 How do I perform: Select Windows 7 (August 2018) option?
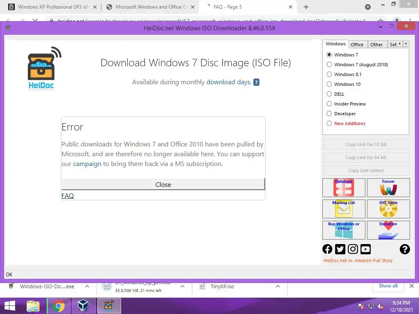[x=329, y=65]
